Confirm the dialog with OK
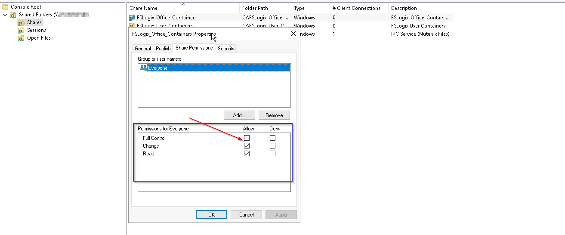The height and width of the screenshot is (235, 565). click(x=211, y=215)
